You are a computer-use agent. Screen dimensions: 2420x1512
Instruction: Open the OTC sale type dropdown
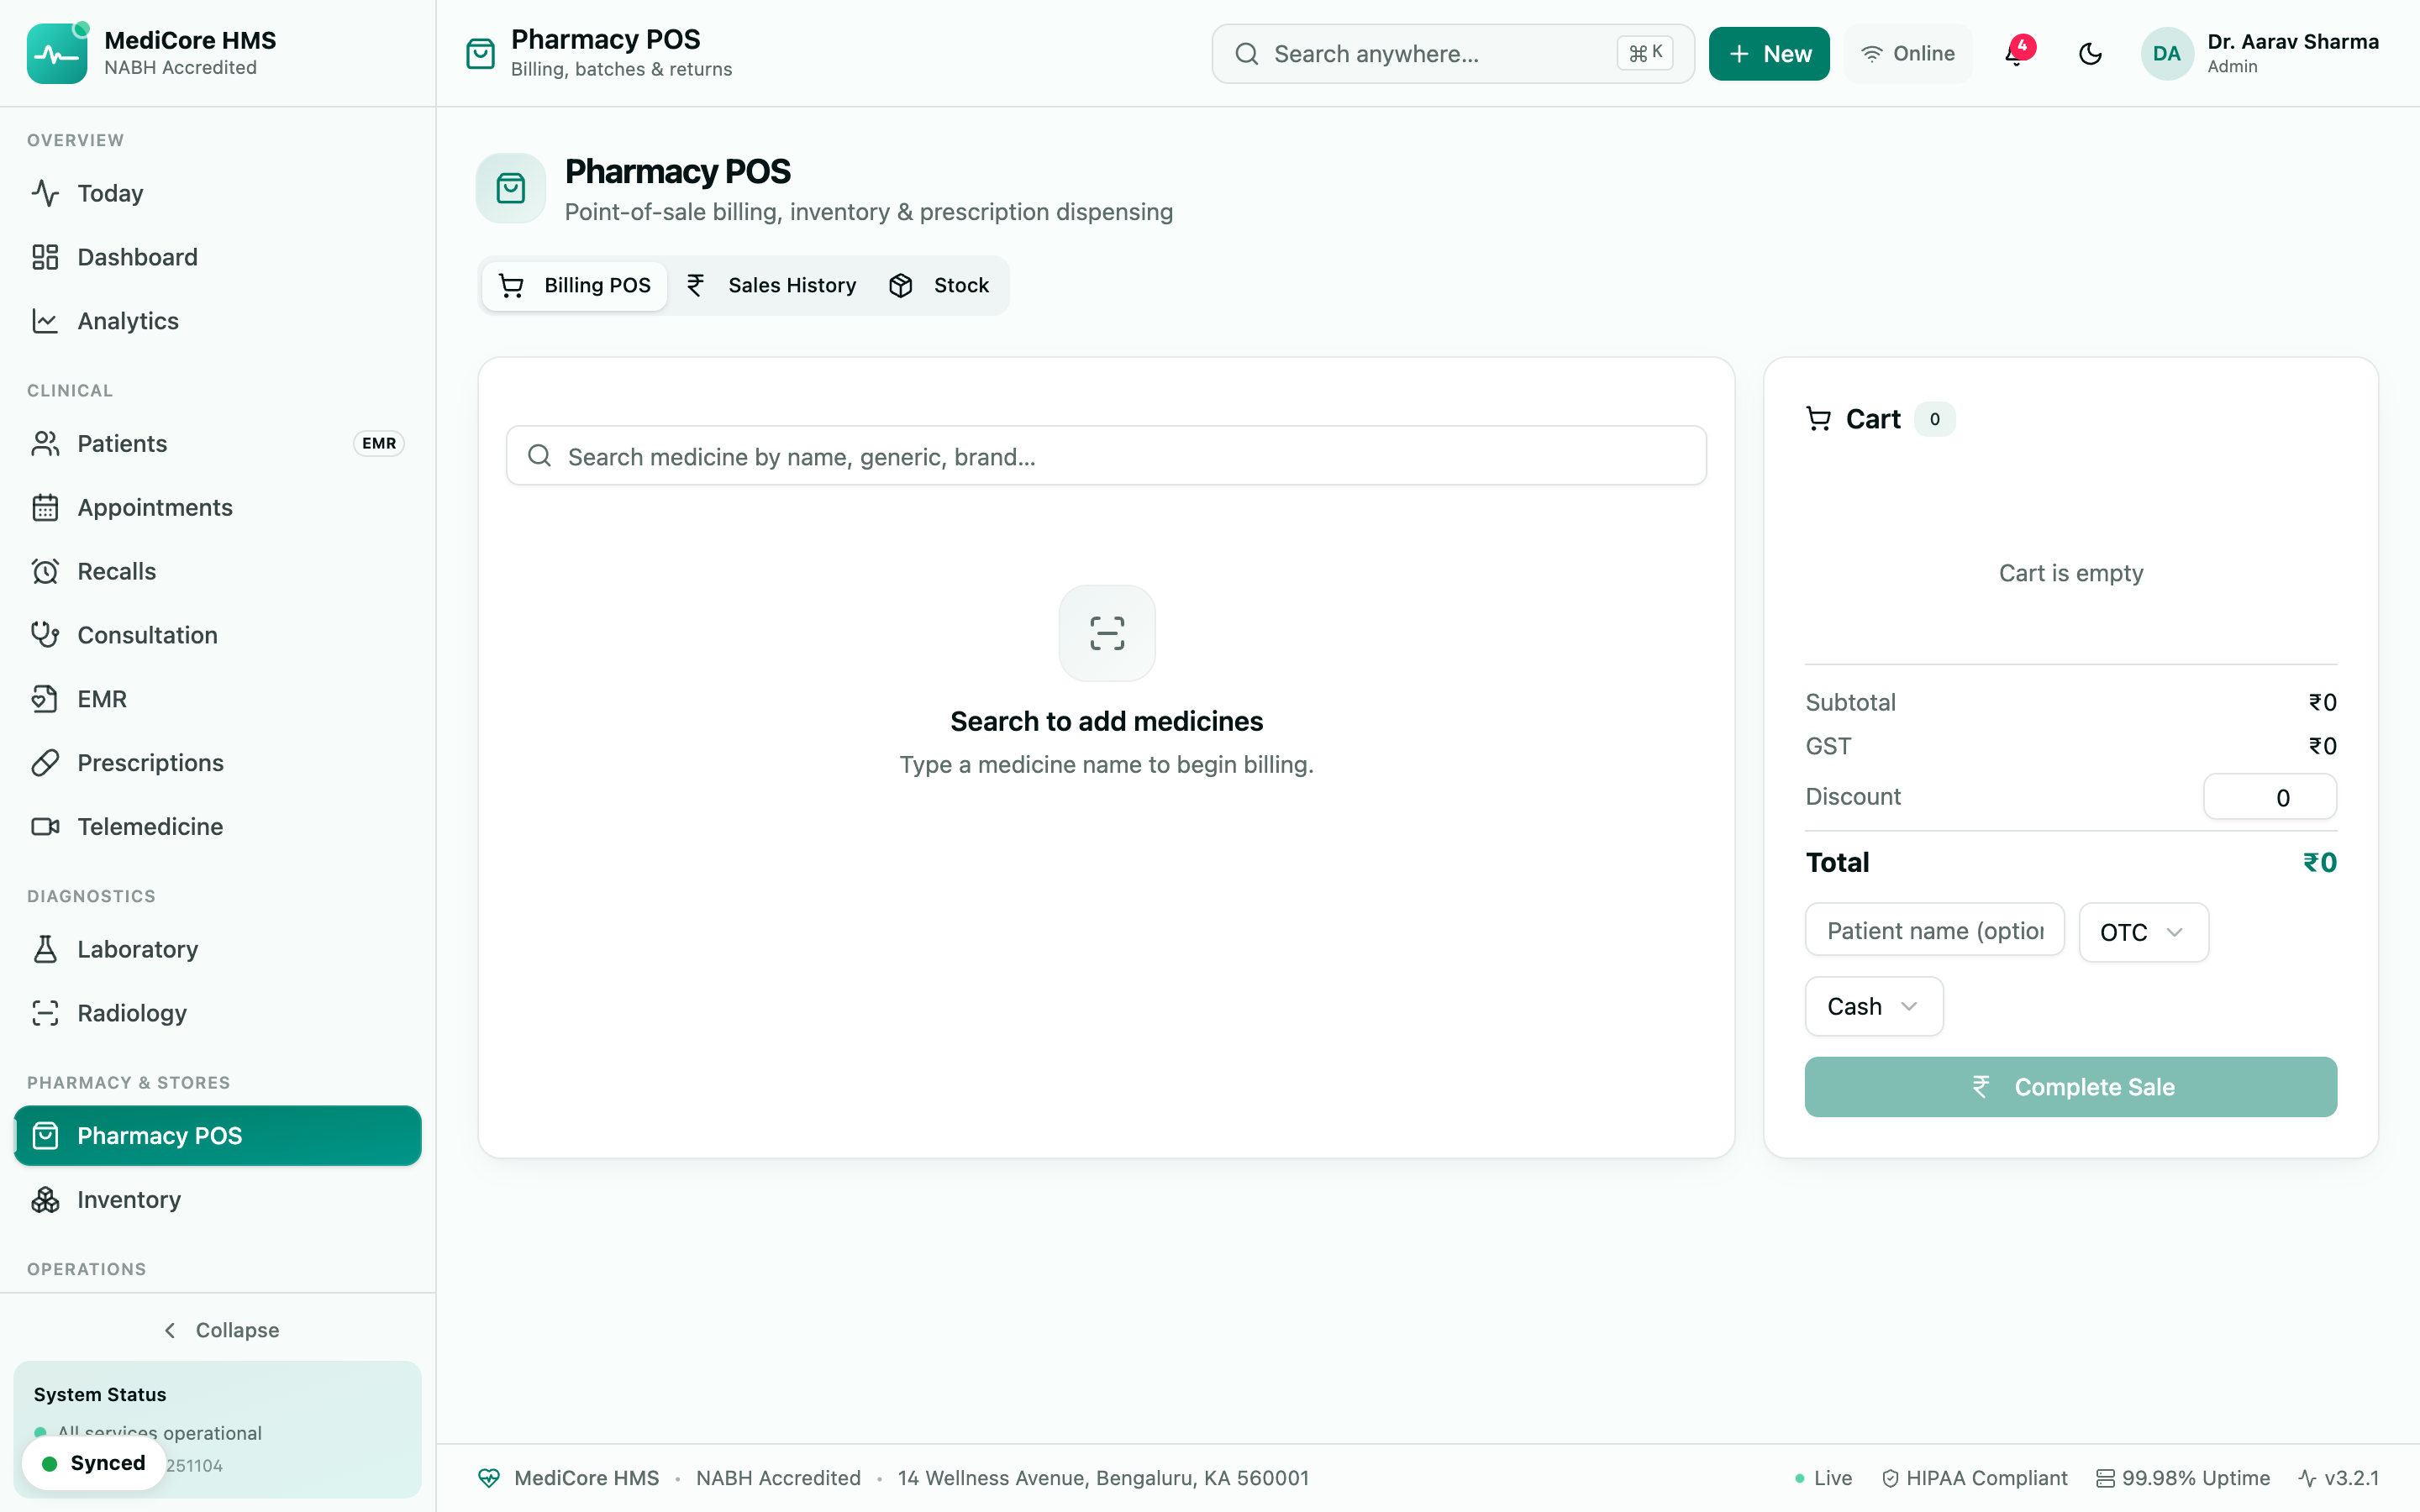pyautogui.click(x=2143, y=932)
